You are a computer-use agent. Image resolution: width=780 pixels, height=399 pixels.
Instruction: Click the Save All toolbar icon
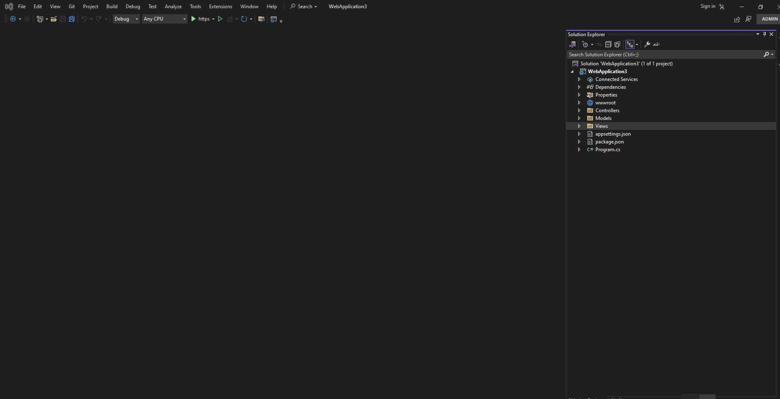point(72,19)
